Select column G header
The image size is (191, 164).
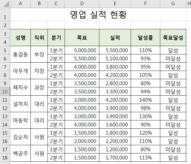[173, 4]
